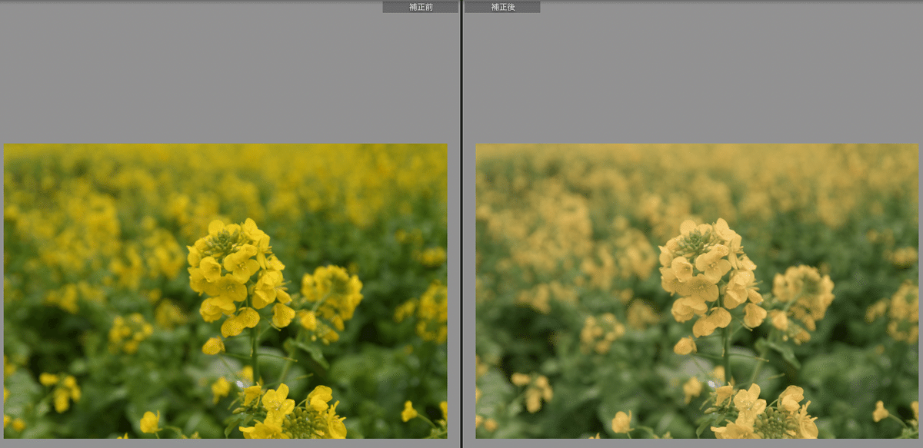Click single small flower at bottom-right of after photo
Image resolution: width=923 pixels, height=448 pixels.
(x=880, y=412)
